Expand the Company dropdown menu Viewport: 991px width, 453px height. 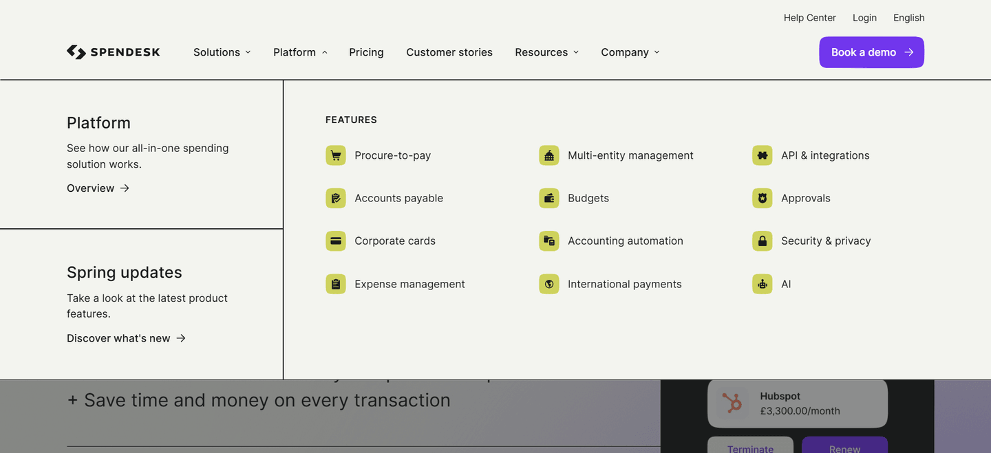point(630,52)
